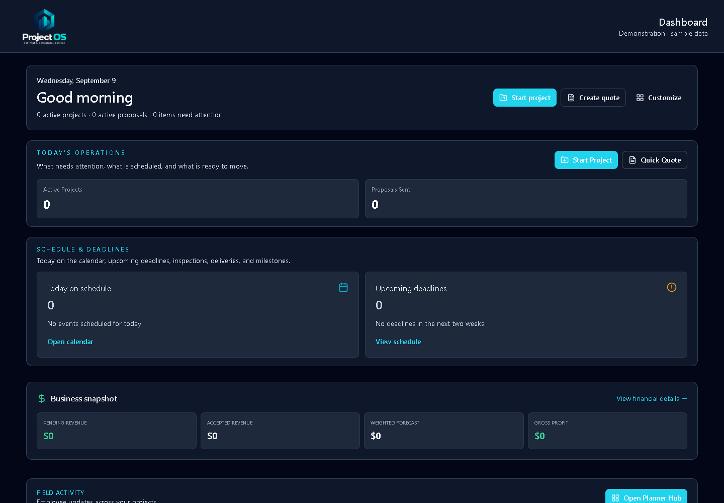Click the "Good morning" greeting text
Image resolution: width=724 pixels, height=503 pixels.
(x=85, y=98)
